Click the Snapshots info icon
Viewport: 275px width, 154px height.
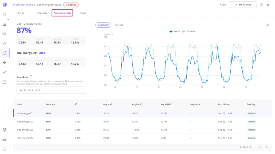point(31,77)
